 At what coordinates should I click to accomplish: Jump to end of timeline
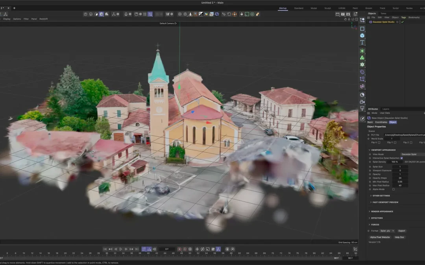pyautogui.click(x=137, y=249)
